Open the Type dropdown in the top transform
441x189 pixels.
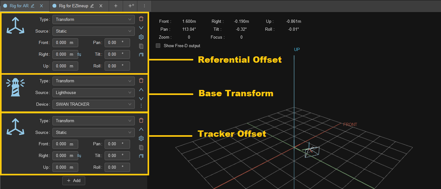coord(93,20)
